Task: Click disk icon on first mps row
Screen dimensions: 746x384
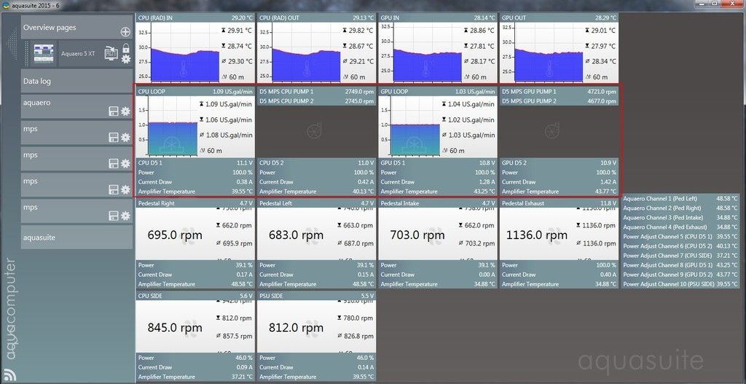Action: pos(114,138)
